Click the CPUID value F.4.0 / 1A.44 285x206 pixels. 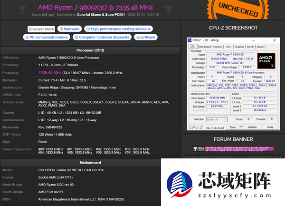(47, 95)
